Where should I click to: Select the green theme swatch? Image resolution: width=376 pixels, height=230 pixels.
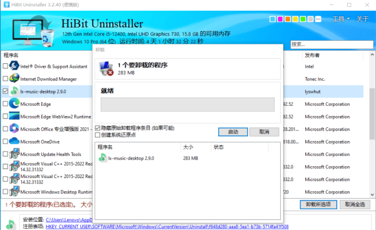click(303, 19)
